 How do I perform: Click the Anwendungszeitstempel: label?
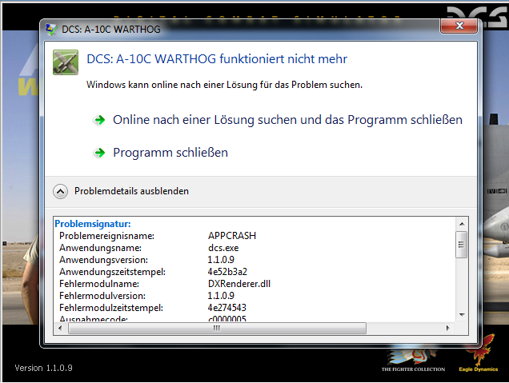click(112, 272)
